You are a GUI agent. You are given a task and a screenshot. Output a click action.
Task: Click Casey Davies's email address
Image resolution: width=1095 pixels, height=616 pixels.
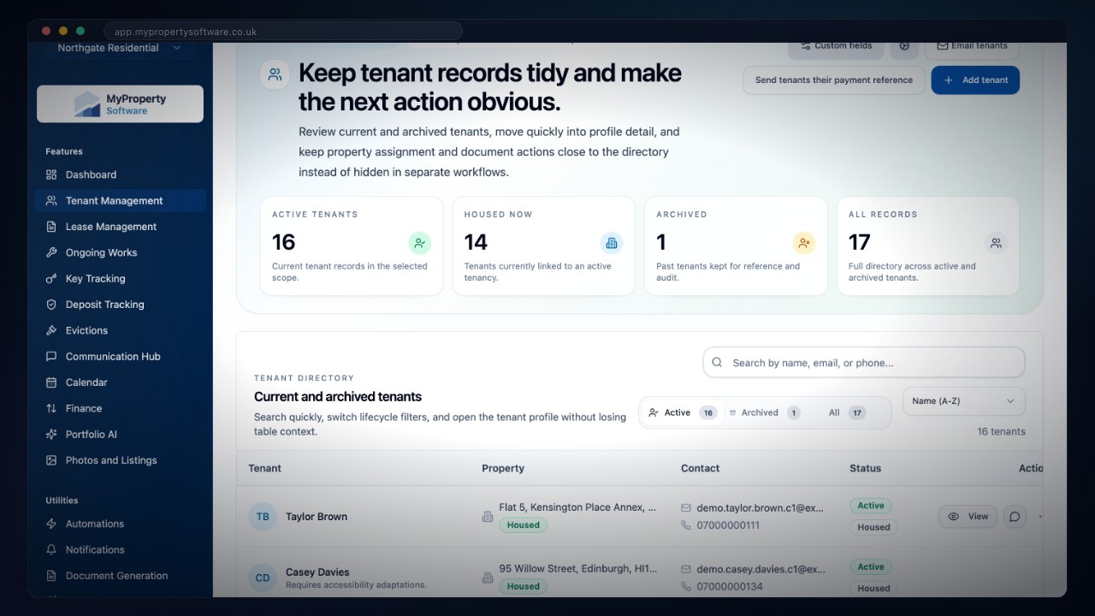[x=761, y=568]
